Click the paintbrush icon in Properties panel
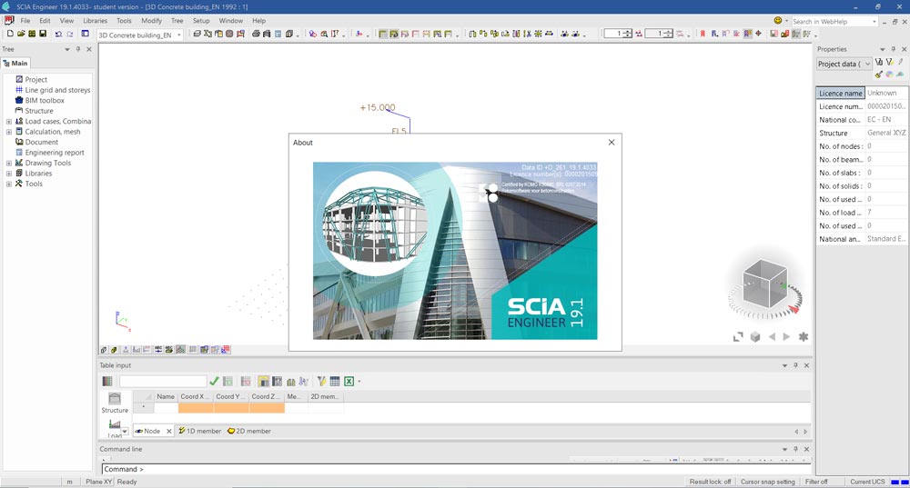The width and height of the screenshot is (910, 488). point(879,75)
